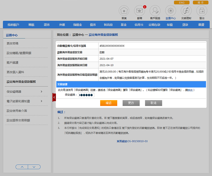Click the 登出 logout icon

coord(202,11)
